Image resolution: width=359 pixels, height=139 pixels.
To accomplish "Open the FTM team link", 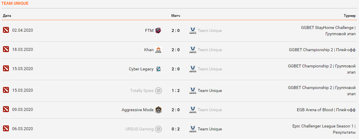I will 149,30.
